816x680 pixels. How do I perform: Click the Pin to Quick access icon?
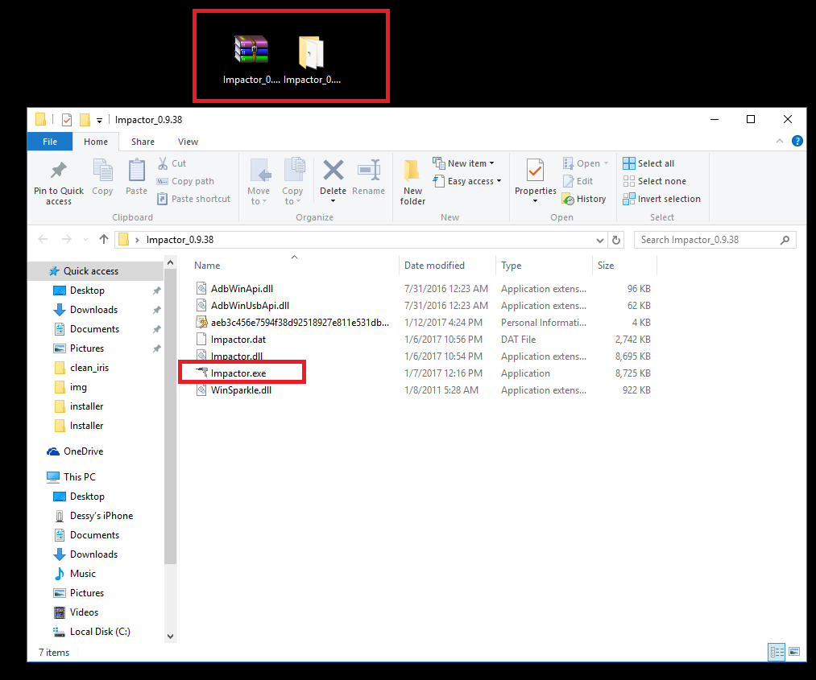pos(58,171)
